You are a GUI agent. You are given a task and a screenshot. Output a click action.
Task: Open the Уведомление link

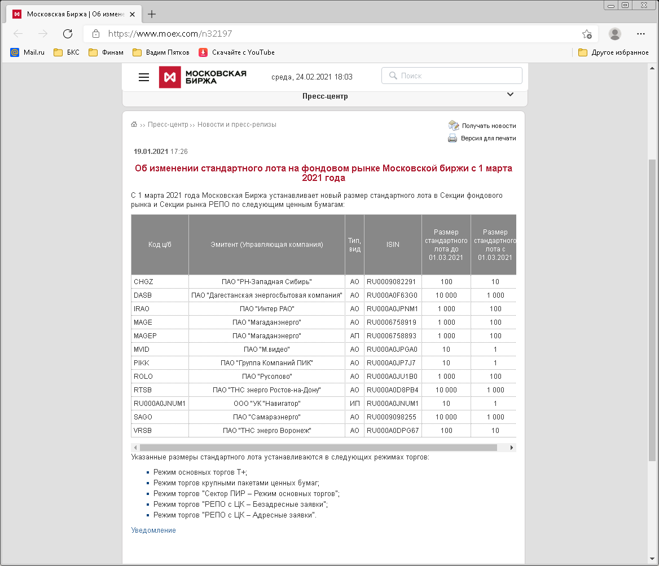pyautogui.click(x=153, y=530)
